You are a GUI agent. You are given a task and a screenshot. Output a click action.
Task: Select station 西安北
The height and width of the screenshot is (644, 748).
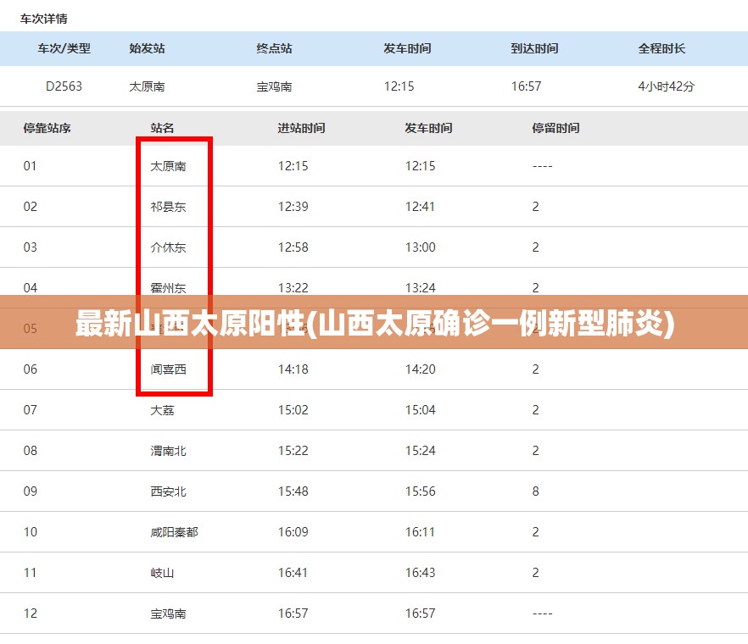tap(168, 491)
